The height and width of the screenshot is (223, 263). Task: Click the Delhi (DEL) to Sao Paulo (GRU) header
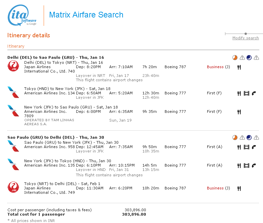[56, 57]
